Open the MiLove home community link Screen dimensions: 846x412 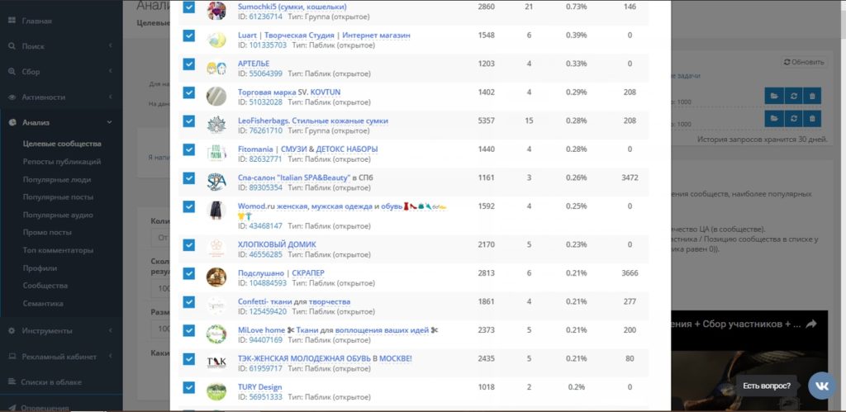pos(338,330)
